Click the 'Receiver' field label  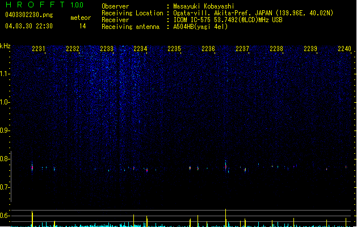(115, 20)
